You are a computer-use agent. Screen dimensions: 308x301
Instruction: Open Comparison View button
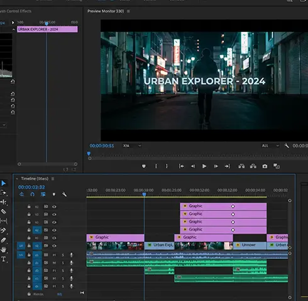click(x=277, y=166)
